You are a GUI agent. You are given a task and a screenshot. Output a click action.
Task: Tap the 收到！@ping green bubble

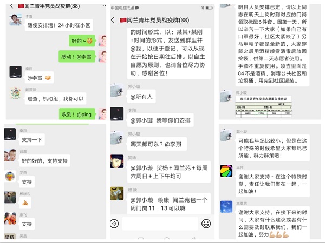(x=77, y=114)
